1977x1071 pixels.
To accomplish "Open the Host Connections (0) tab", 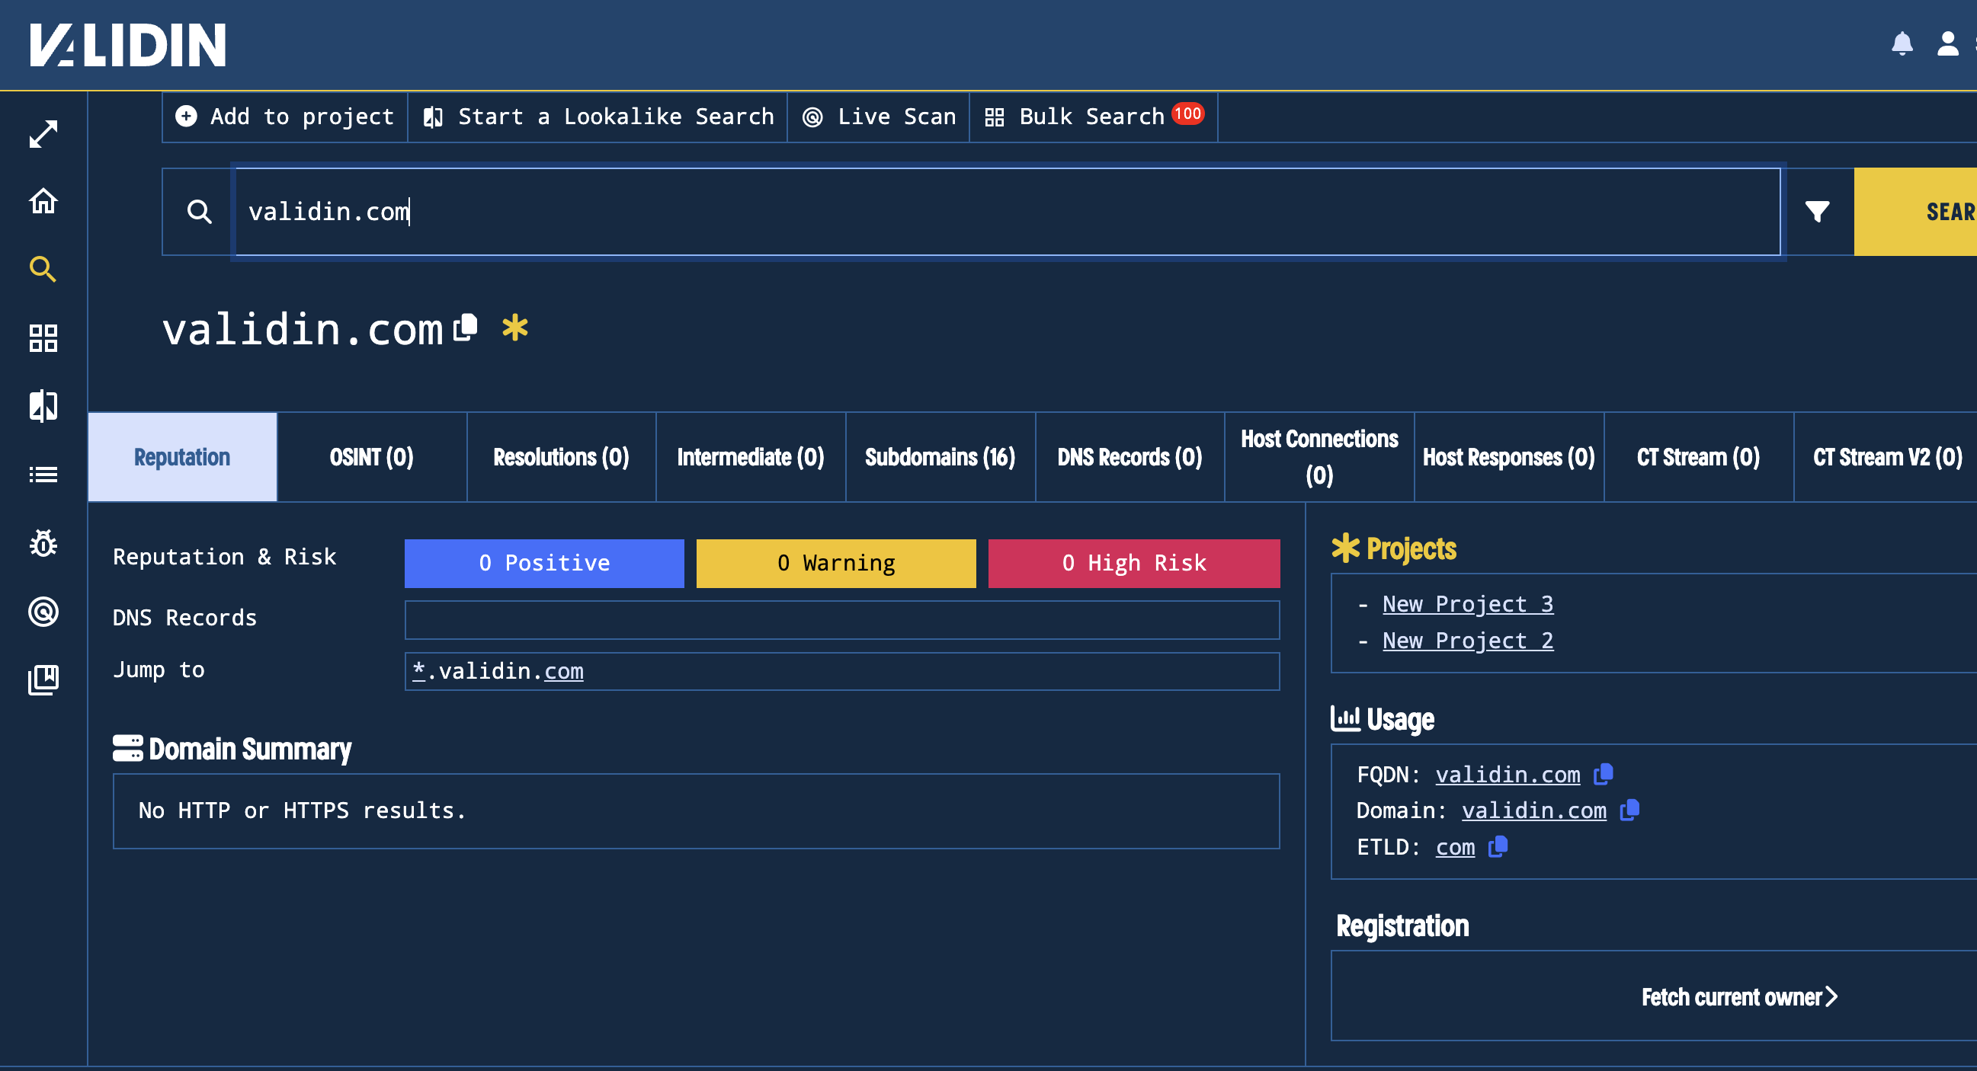I will coord(1319,457).
